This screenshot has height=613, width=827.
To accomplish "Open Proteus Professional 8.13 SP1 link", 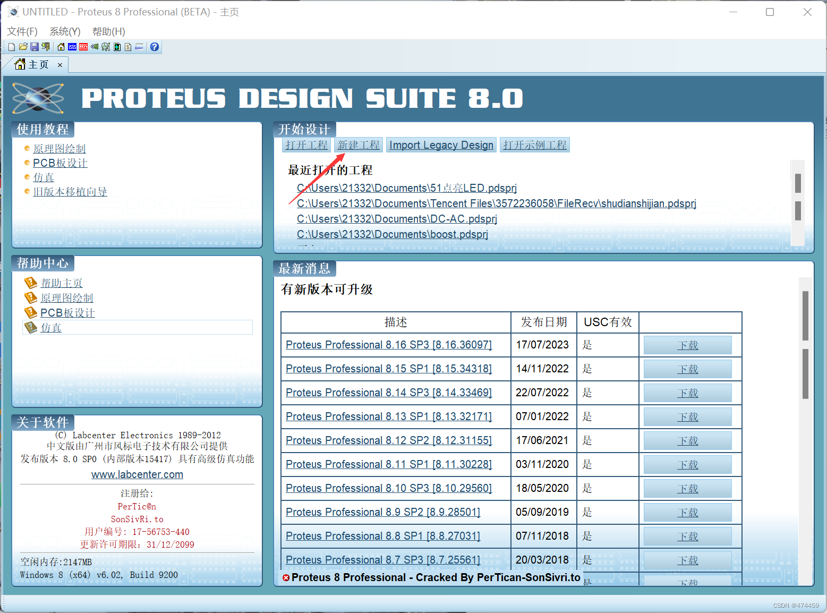I will tap(389, 416).
